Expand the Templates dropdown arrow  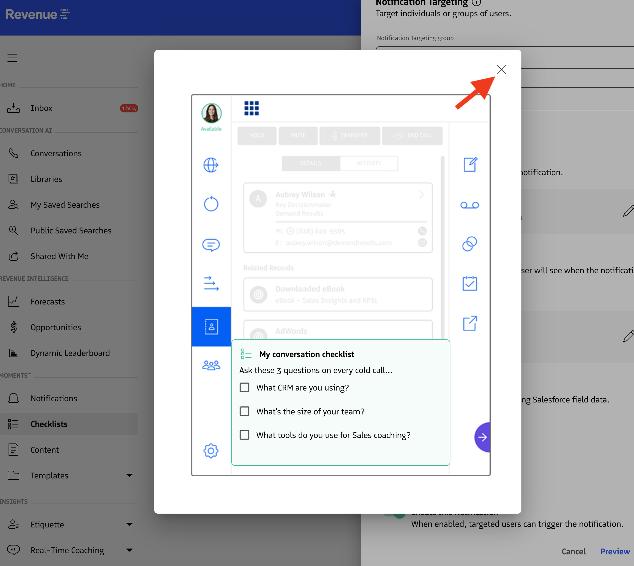click(129, 476)
